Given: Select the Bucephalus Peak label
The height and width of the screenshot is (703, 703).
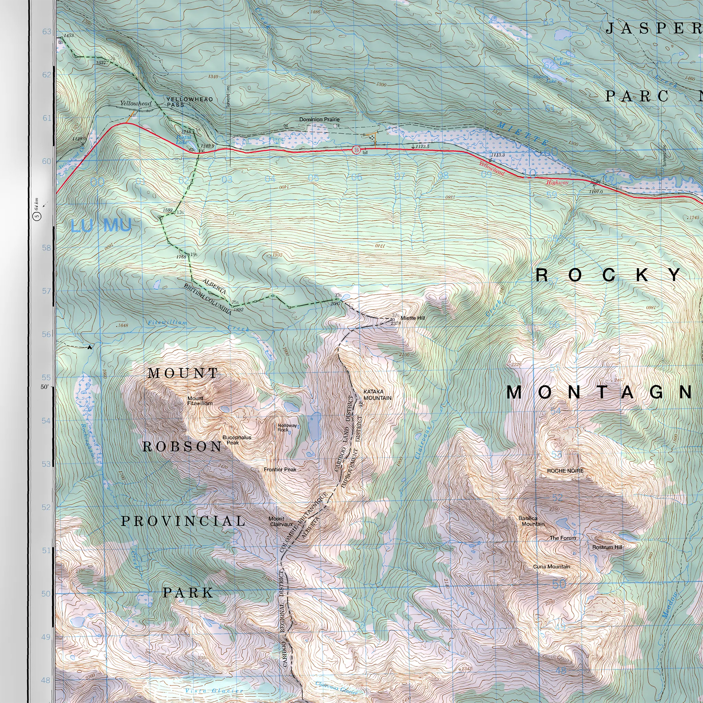Looking at the screenshot, I should tap(237, 440).
